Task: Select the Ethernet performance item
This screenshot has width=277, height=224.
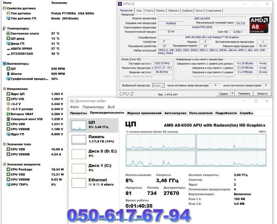Action: pyautogui.click(x=94, y=183)
